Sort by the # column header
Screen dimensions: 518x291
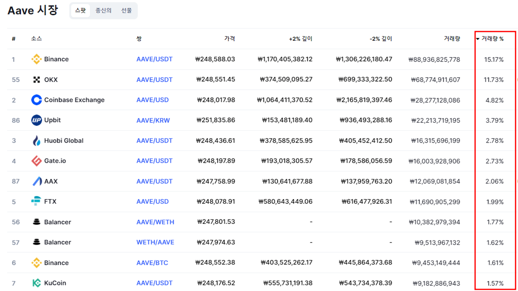pos(13,39)
